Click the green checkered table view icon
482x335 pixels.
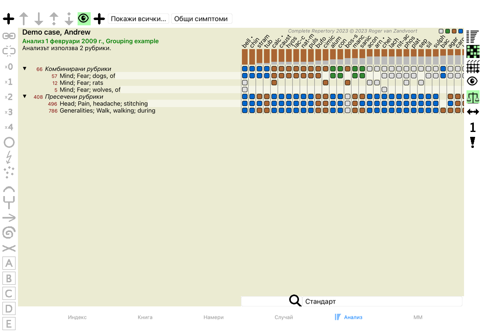coord(473,52)
